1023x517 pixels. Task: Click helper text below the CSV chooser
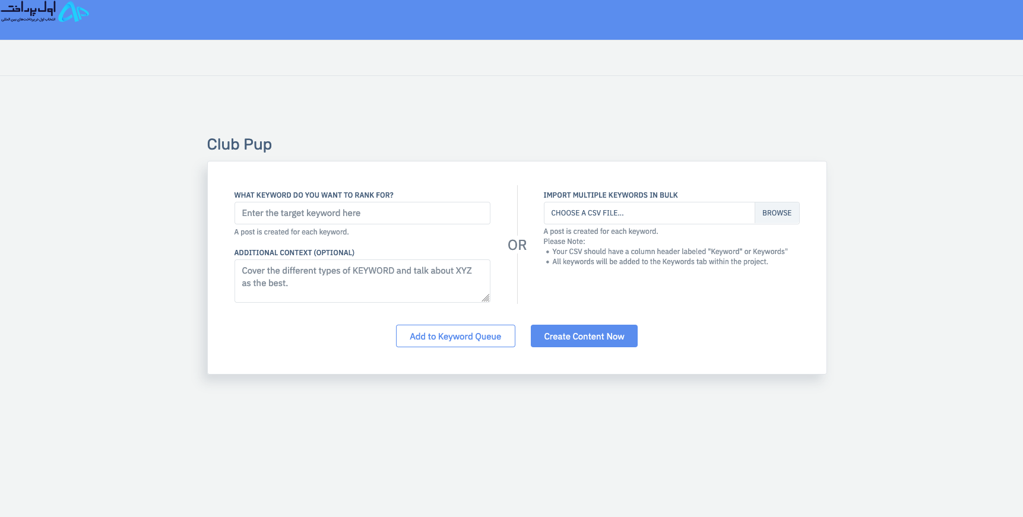coord(601,231)
